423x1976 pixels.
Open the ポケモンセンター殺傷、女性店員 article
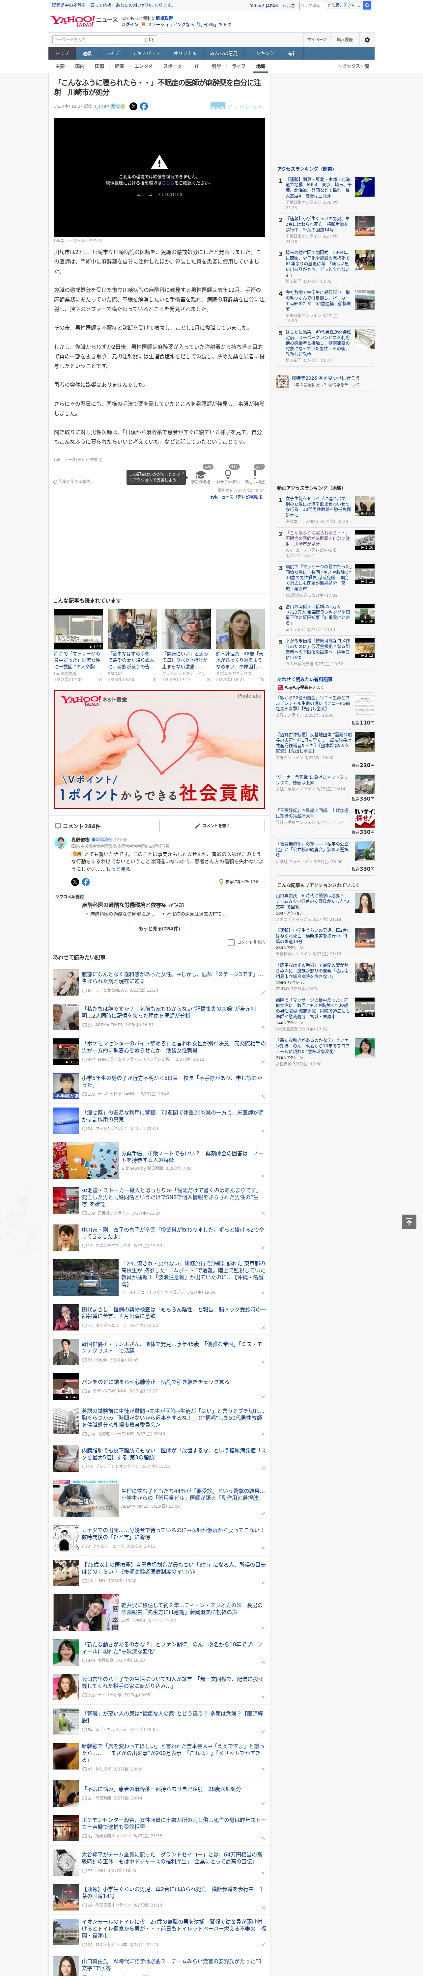coord(174,1823)
